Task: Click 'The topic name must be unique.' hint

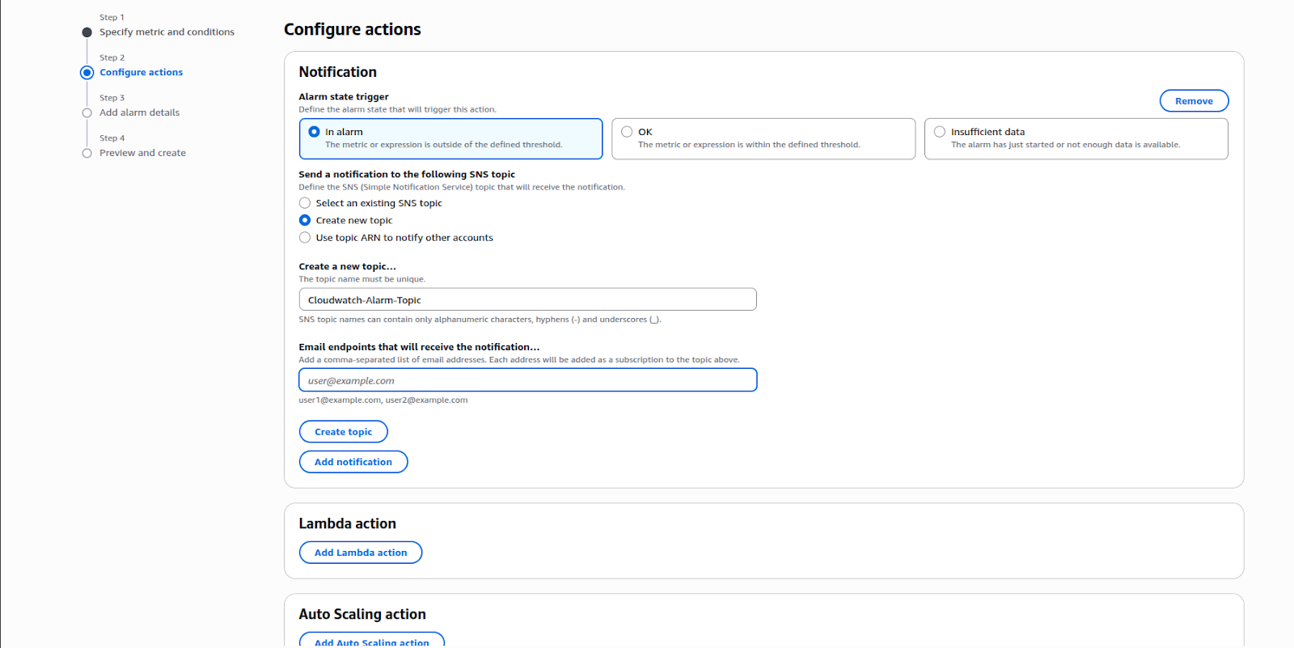Action: click(x=362, y=280)
